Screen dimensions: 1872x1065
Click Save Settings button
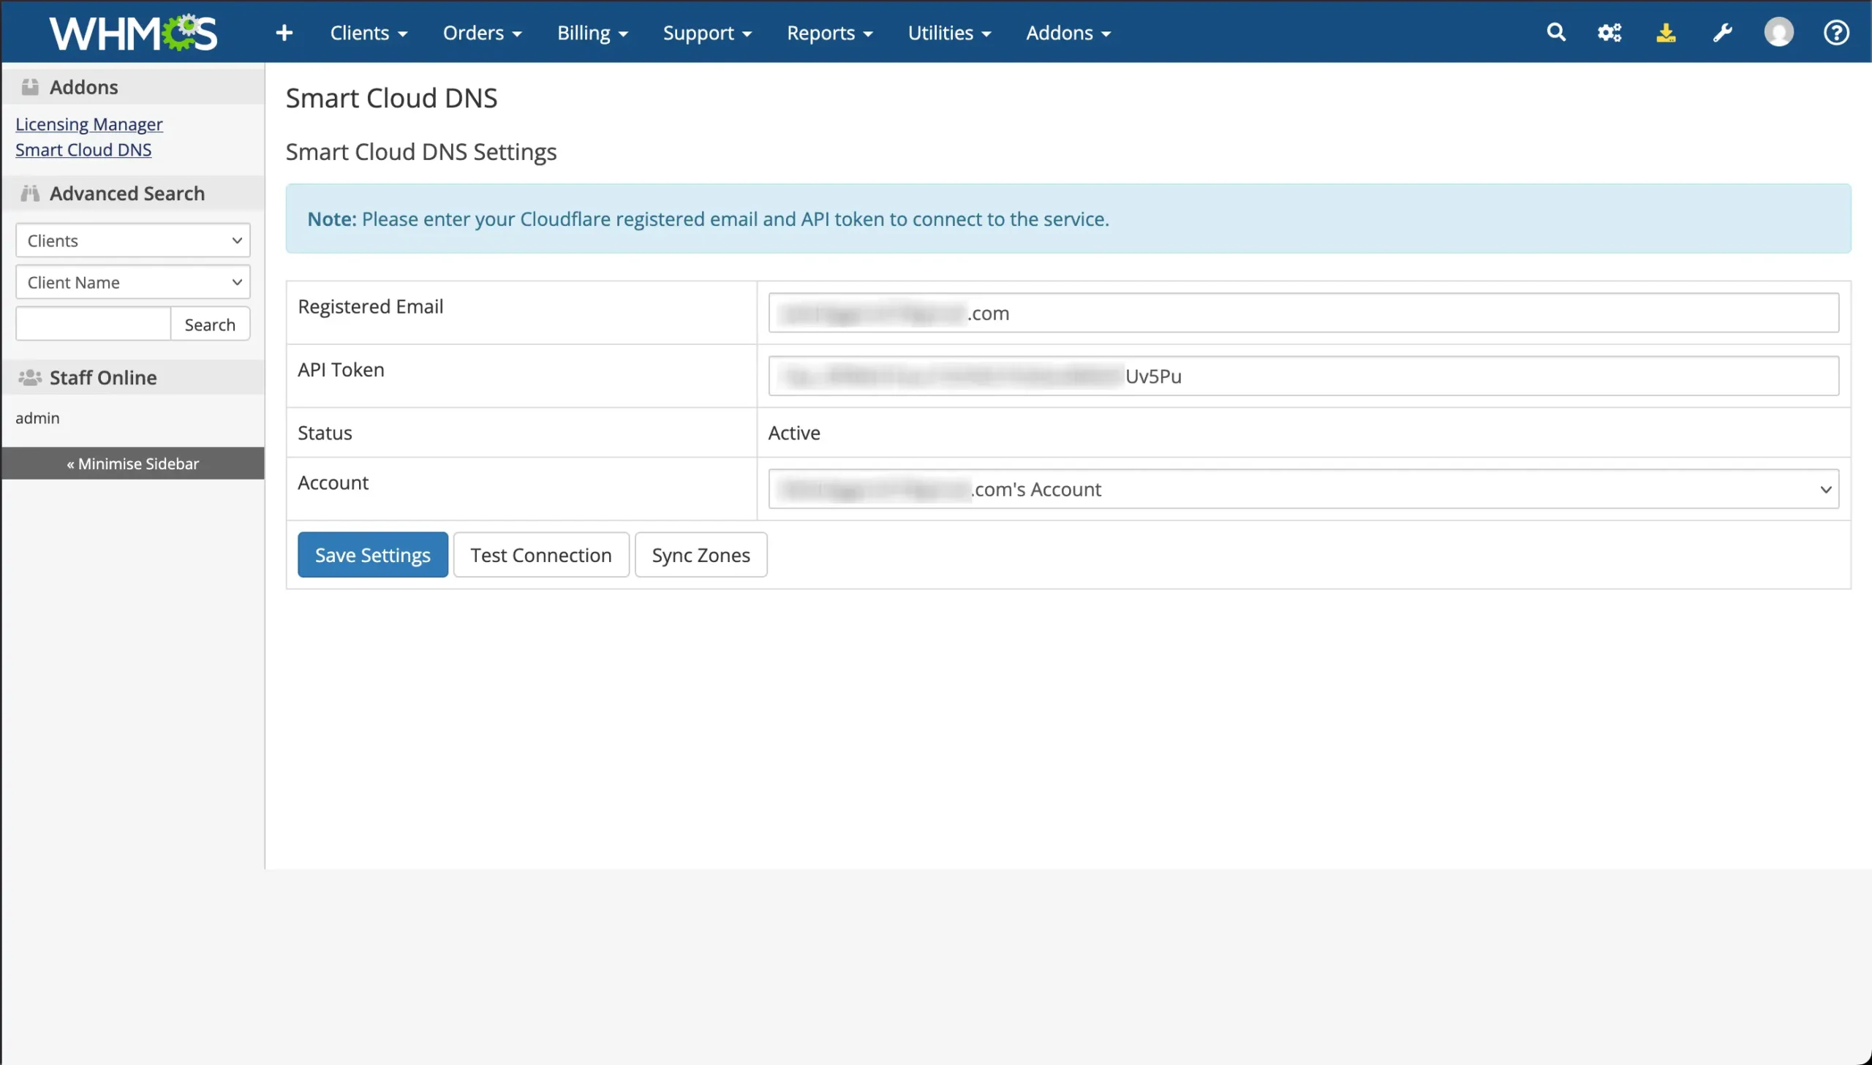[372, 556]
